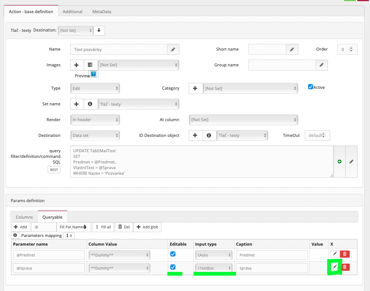Toggle Editable checkbox for @Sprava row
370x291 pixels.
point(173,267)
